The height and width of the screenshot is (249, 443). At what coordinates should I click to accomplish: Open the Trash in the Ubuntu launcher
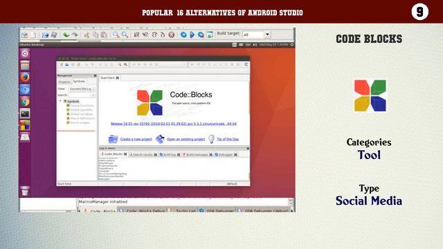(25, 191)
